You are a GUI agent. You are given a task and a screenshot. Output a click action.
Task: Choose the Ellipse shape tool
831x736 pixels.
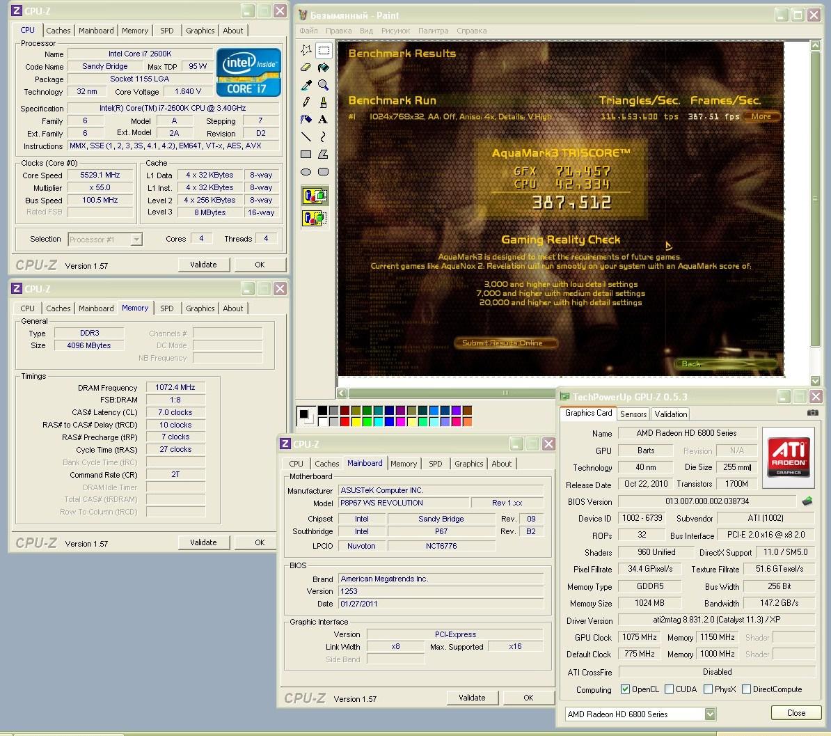pos(306,172)
